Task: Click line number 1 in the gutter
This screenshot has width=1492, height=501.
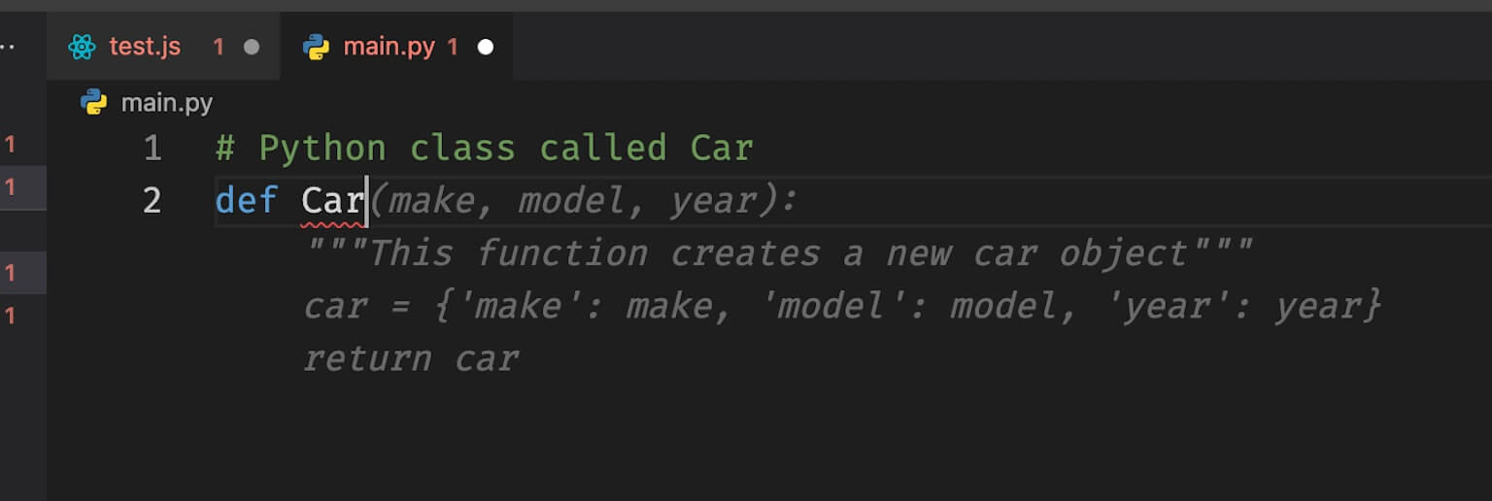Action: click(x=153, y=149)
